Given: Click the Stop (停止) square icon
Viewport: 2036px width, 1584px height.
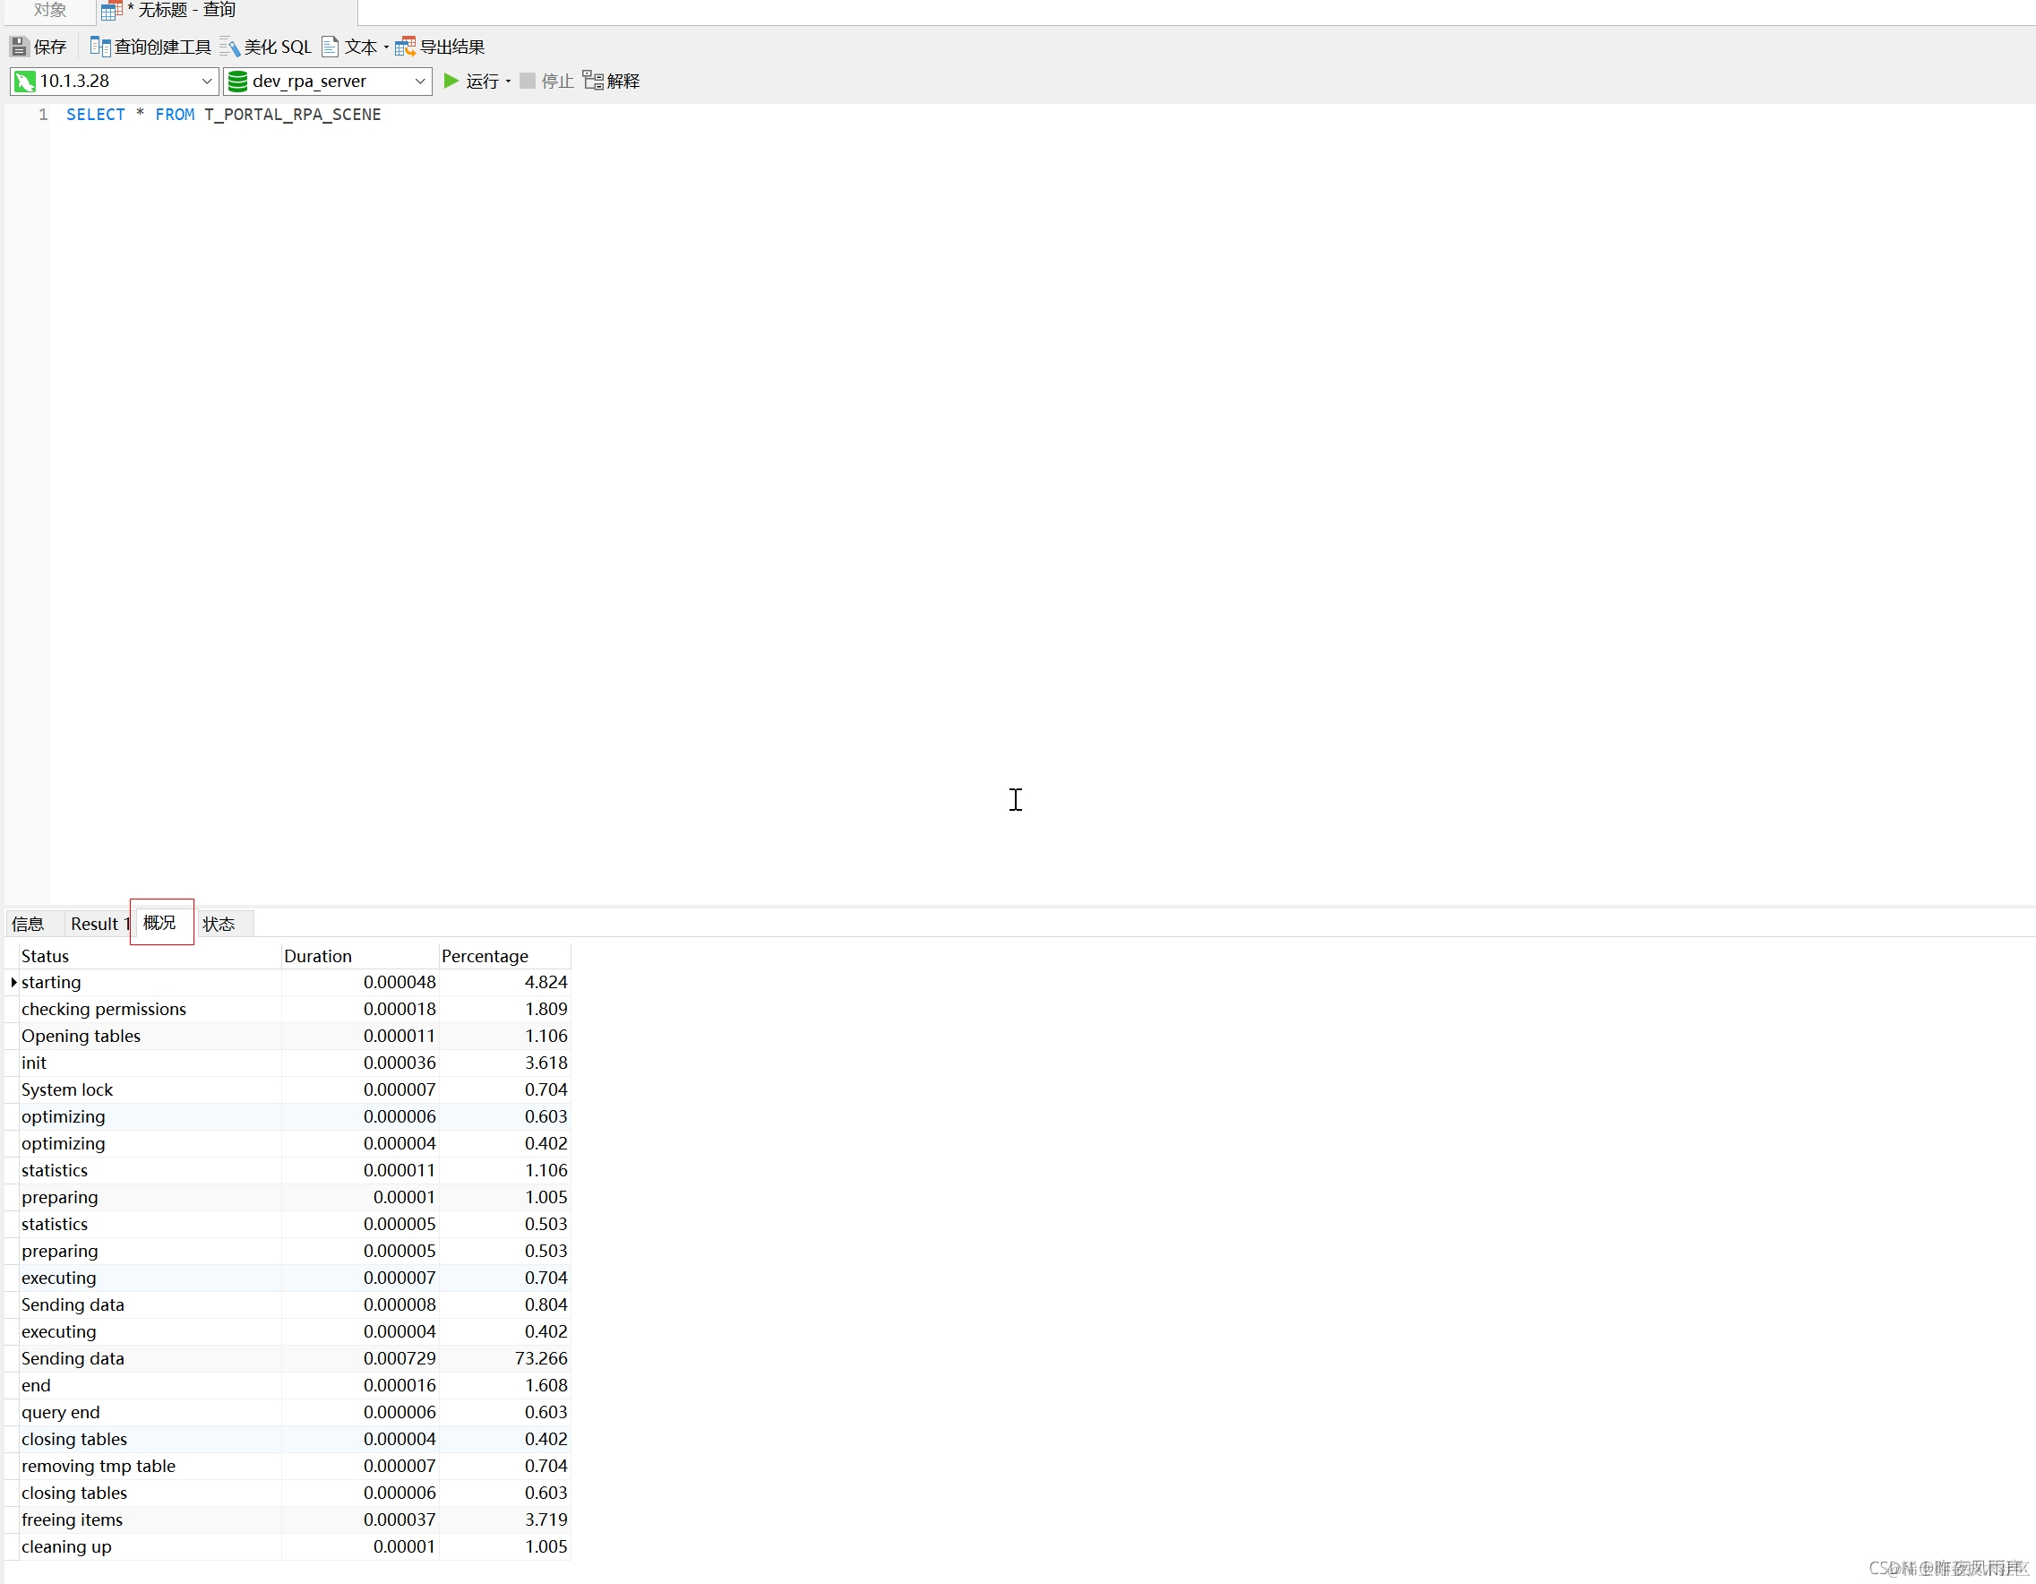Looking at the screenshot, I should 528,82.
